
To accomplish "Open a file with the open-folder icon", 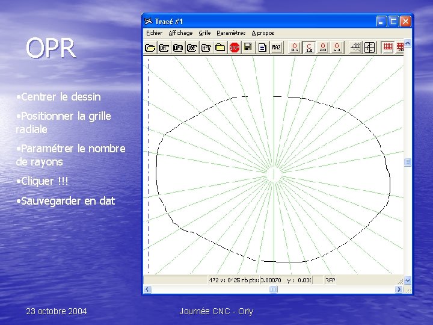I will click(x=150, y=48).
